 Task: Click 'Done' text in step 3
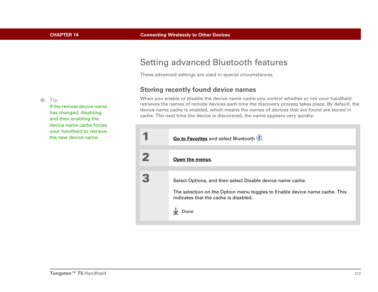pyautogui.click(x=187, y=212)
